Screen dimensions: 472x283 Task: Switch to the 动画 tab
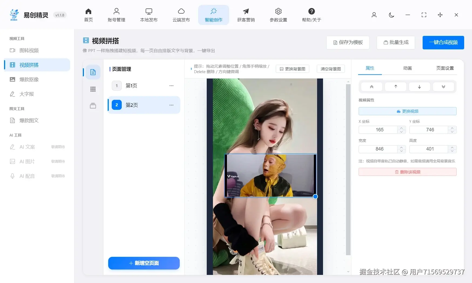click(x=407, y=68)
